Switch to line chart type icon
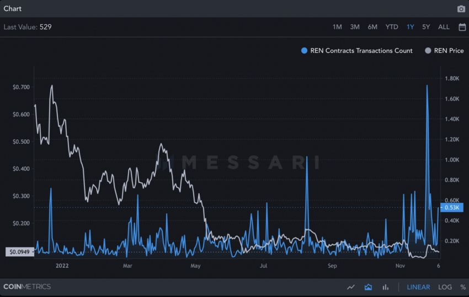This screenshot has height=297, width=469. [x=351, y=287]
